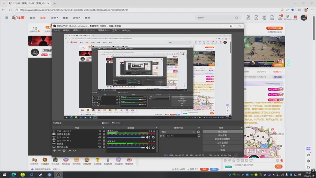This screenshot has width=316, height=178.
Task: Favorite this page with browser star icon
Action: point(293,9)
